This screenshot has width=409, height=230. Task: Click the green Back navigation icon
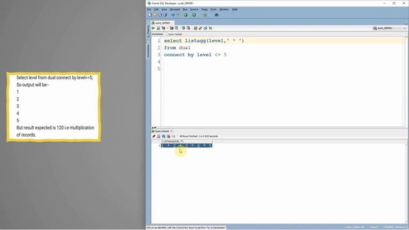186,15
